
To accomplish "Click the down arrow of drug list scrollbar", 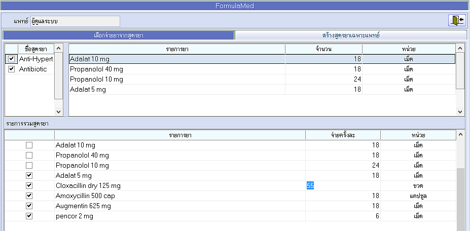I will 460,112.
